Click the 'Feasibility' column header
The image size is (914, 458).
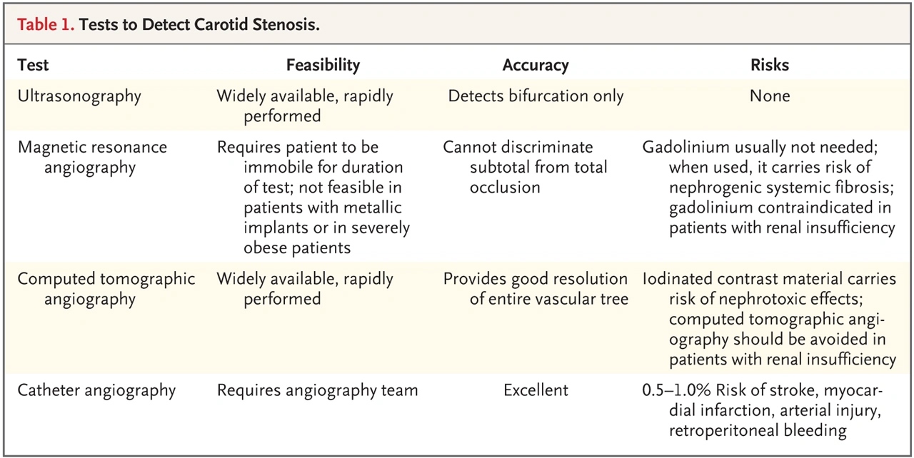(x=323, y=65)
